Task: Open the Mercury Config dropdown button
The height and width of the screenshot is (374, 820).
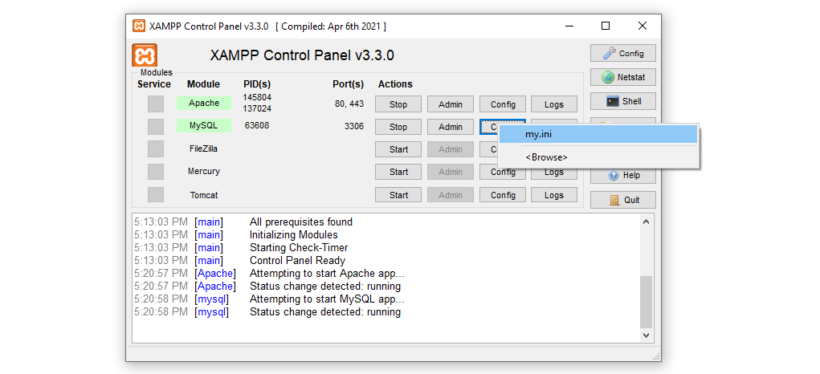Action: tap(503, 173)
